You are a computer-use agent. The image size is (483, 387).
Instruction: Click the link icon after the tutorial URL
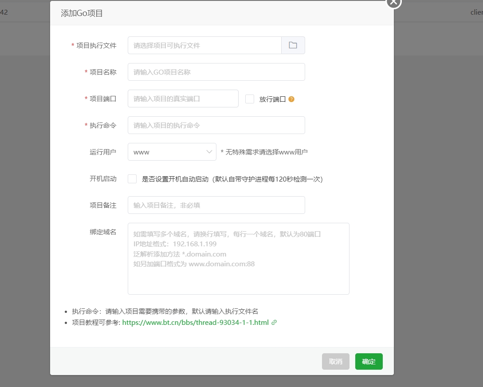coord(274,322)
